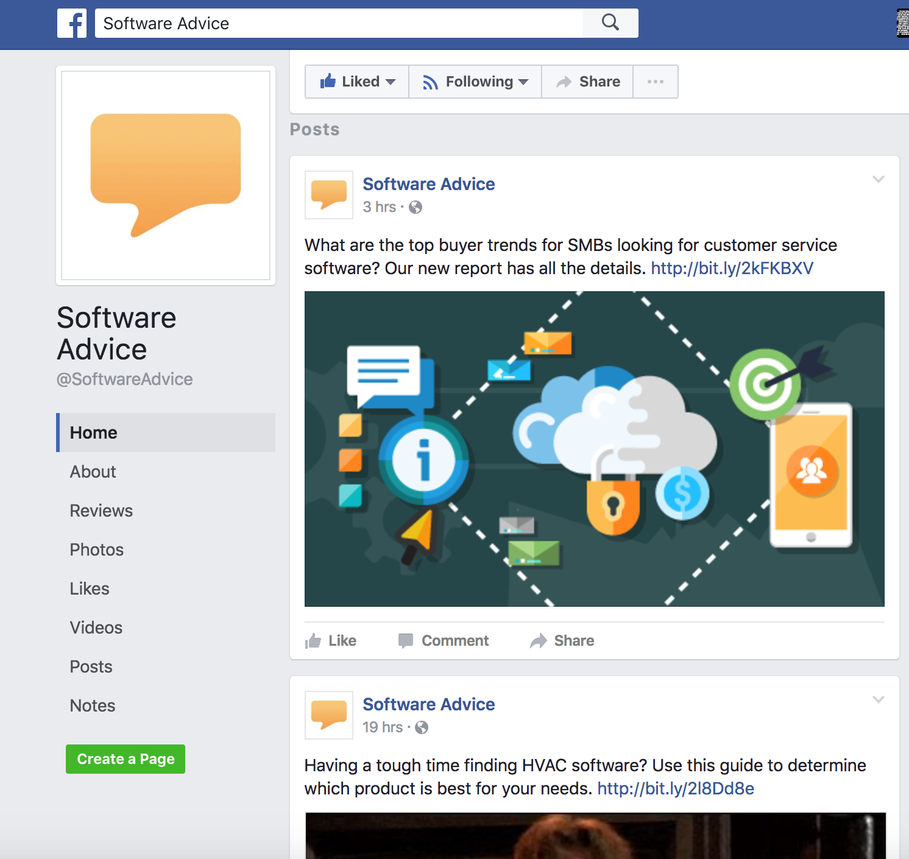909x859 pixels.
Task: Open the Following dropdown
Action: [x=475, y=82]
